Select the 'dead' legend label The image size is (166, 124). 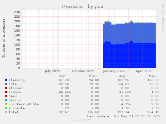13,96
